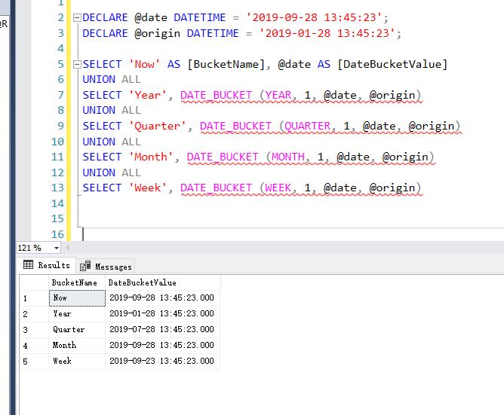Image resolution: width=504 pixels, height=415 pixels.
Task: Click UNION ALL on line 10
Action: (112, 142)
